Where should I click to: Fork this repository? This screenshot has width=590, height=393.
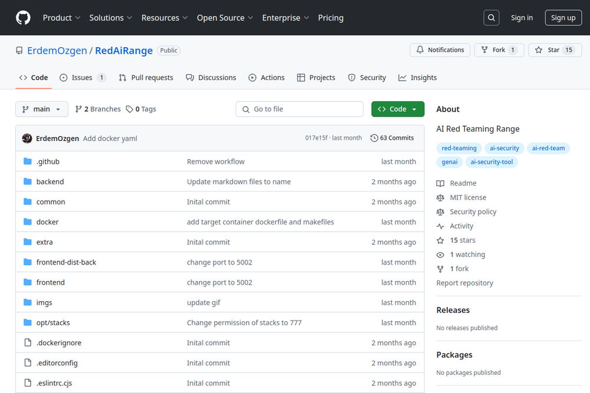coord(499,50)
